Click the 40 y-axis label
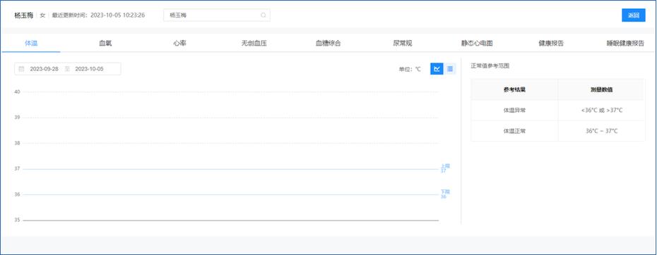Viewport: 657px width, 255px height. (x=17, y=92)
